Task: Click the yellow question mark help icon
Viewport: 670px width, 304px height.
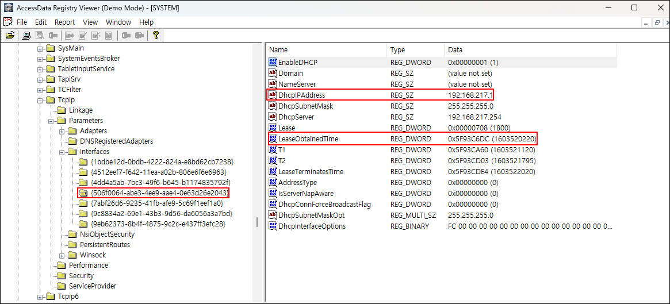Action: tap(155, 36)
